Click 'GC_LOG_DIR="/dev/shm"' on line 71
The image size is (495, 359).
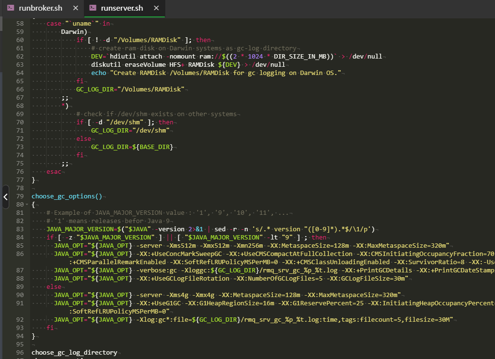point(130,130)
